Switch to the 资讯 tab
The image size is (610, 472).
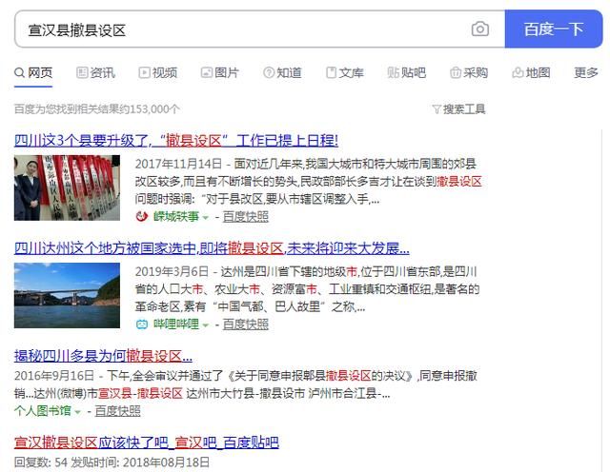[x=95, y=72]
